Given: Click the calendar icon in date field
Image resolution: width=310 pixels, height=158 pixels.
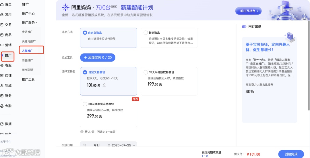Looking at the screenshot, I should pyautogui.click(x=84, y=145).
